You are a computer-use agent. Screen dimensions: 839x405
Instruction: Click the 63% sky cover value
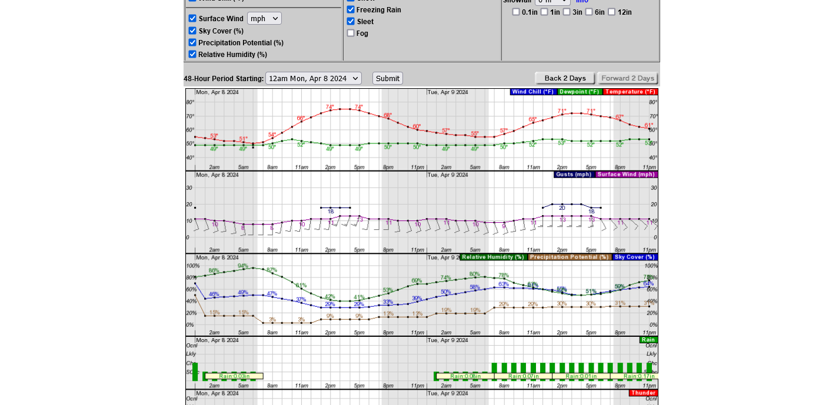pyautogui.click(x=504, y=284)
